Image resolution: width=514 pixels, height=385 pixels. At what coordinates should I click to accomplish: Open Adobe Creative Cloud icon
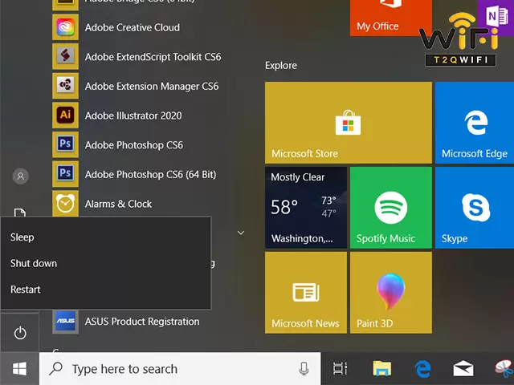pyautogui.click(x=65, y=26)
